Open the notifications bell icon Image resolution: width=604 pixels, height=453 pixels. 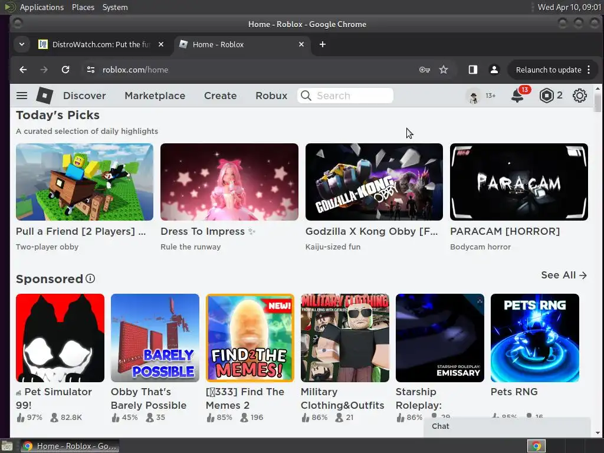coord(517,96)
